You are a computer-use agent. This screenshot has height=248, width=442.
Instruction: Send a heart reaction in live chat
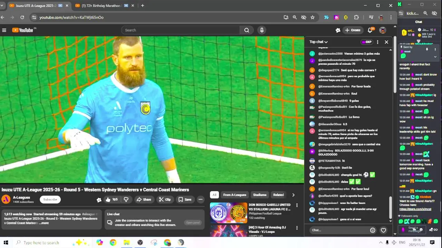383,230
